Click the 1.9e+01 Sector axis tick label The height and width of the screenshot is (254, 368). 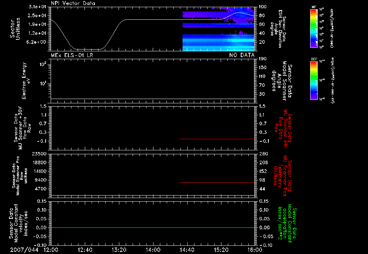[37, 24]
